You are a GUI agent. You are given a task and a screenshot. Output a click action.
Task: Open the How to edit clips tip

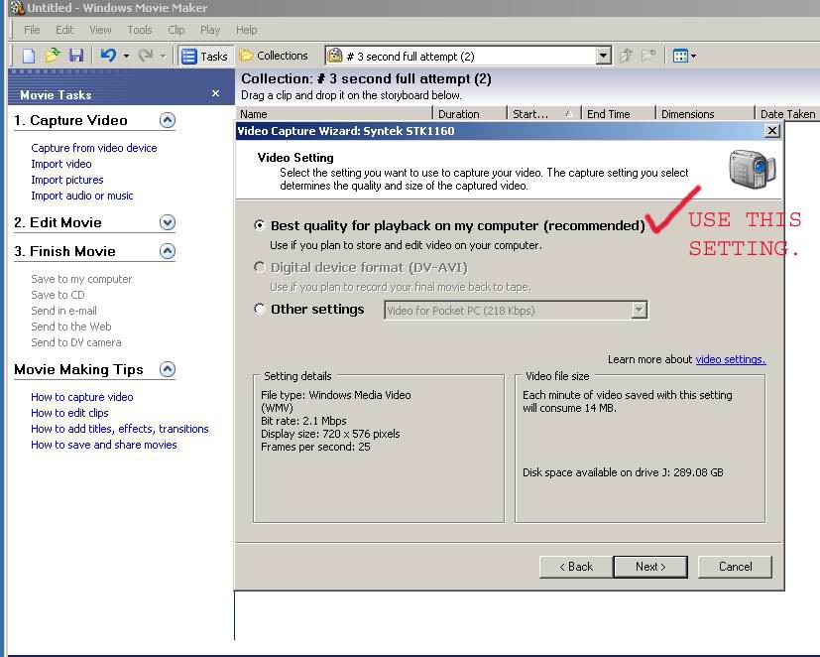pyautogui.click(x=69, y=413)
